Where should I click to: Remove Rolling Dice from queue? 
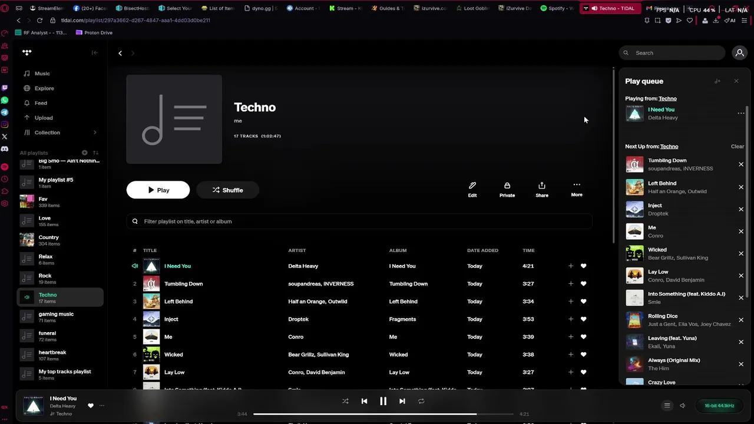click(741, 320)
